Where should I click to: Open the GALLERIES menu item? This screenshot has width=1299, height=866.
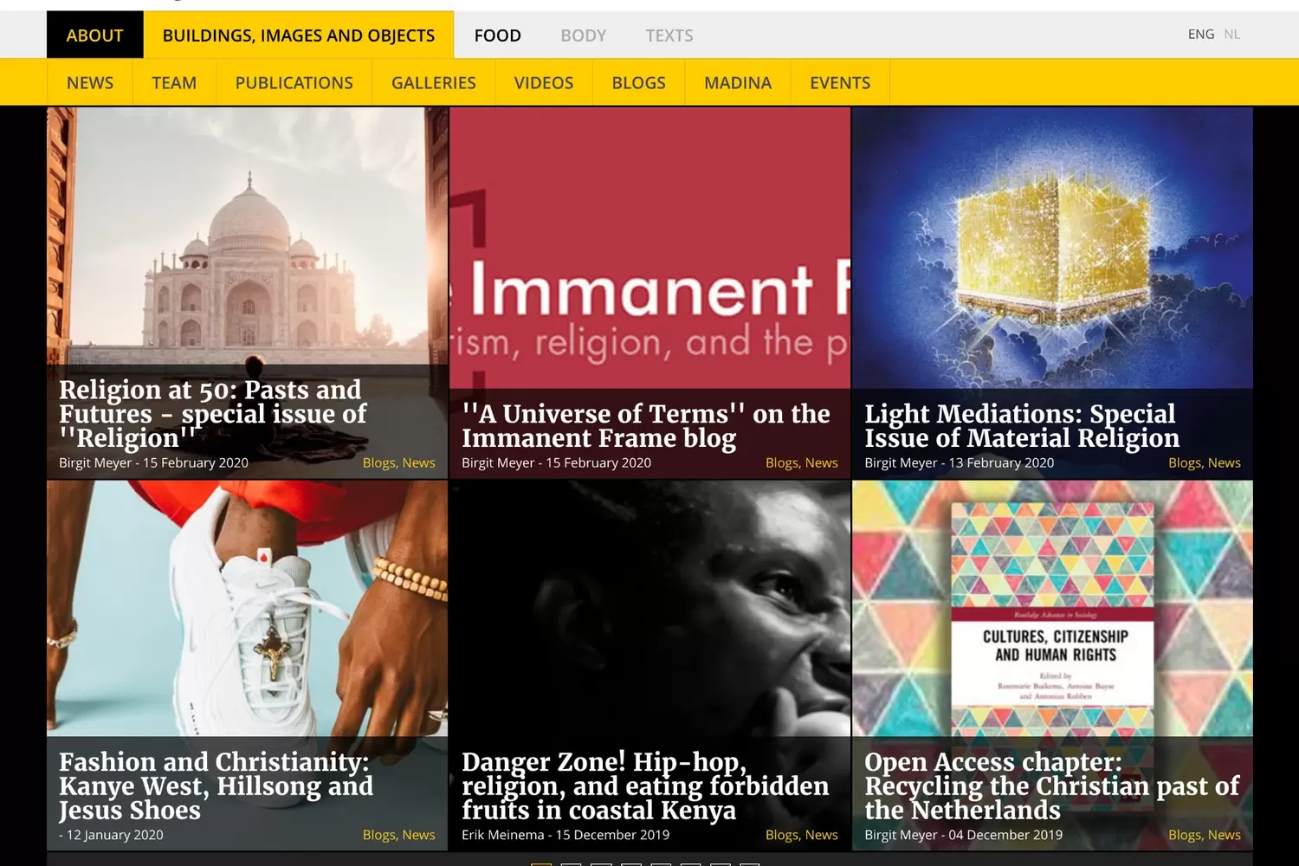click(434, 83)
